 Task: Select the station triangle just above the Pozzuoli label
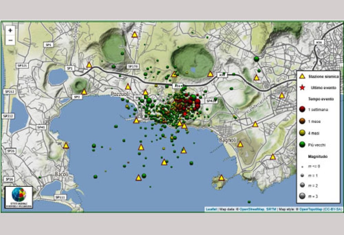pos(128,87)
